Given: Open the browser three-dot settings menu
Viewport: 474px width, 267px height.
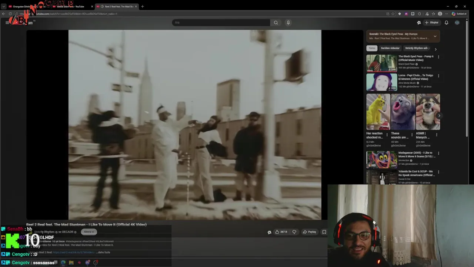Looking at the screenshot, I should pyautogui.click(x=447, y=14).
